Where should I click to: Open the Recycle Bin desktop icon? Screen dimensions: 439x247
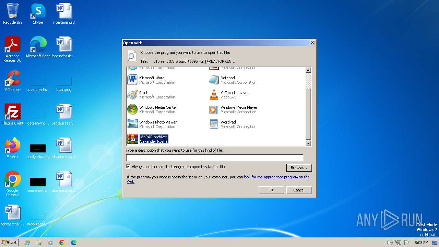pos(12,14)
